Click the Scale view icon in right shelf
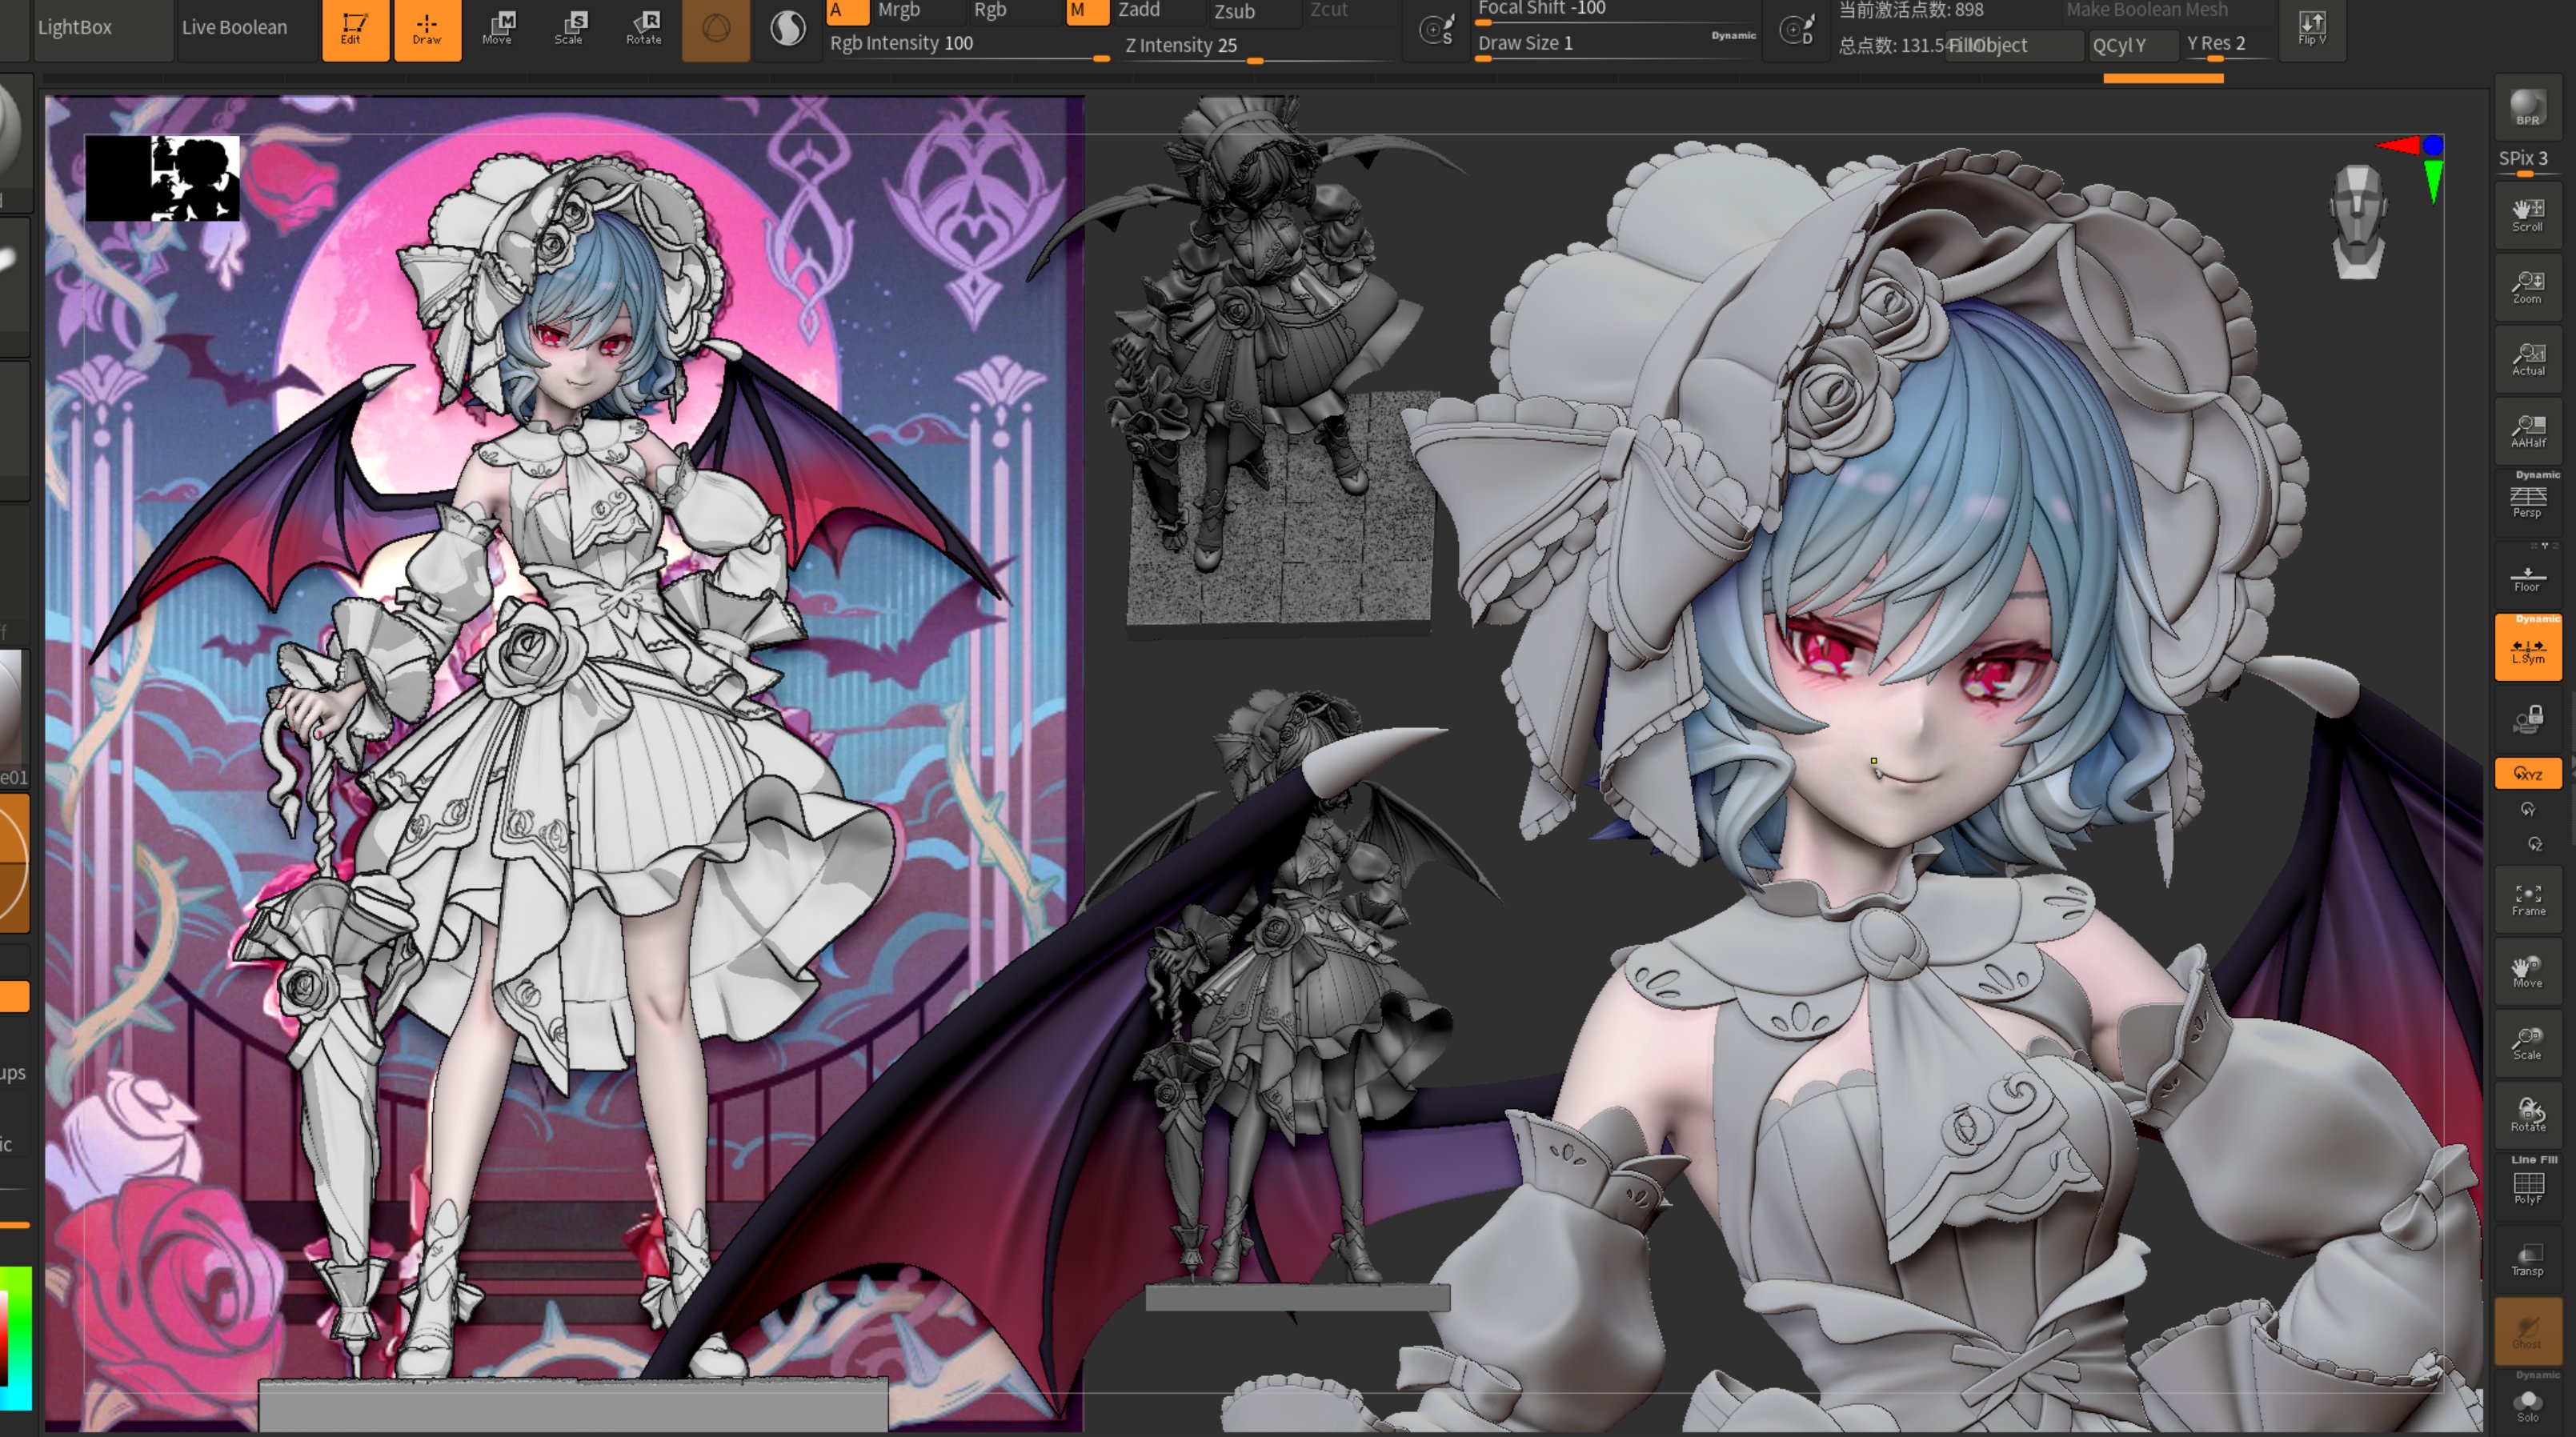The width and height of the screenshot is (2576, 1437). point(2527,1043)
